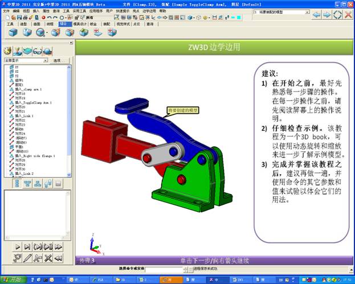Click the green box icon in ribbon
This screenshot has width=355, height=284.
point(84,32)
